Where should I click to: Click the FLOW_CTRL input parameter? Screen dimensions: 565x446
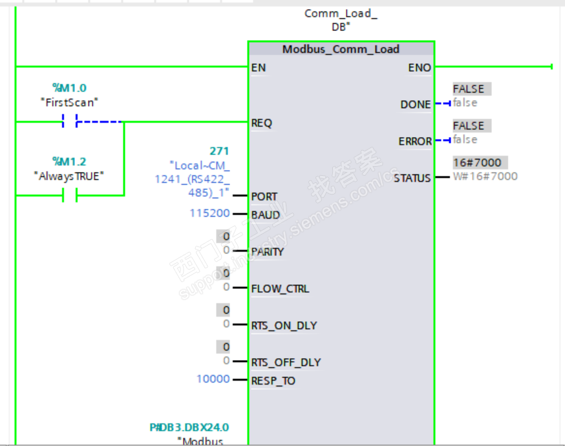280,288
